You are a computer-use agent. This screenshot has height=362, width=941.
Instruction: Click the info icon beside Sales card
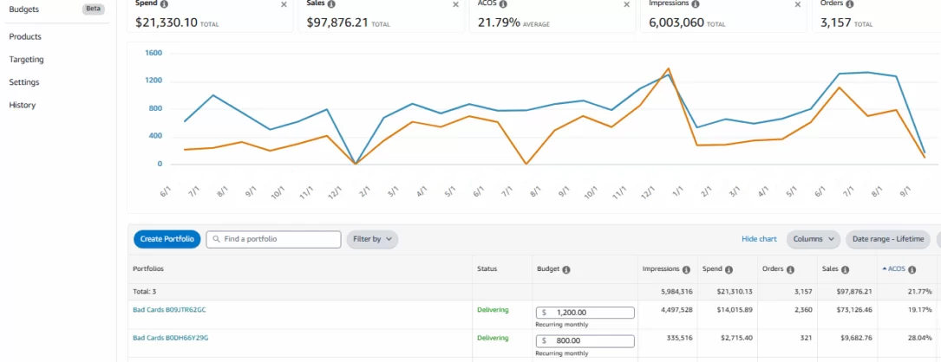tap(332, 4)
